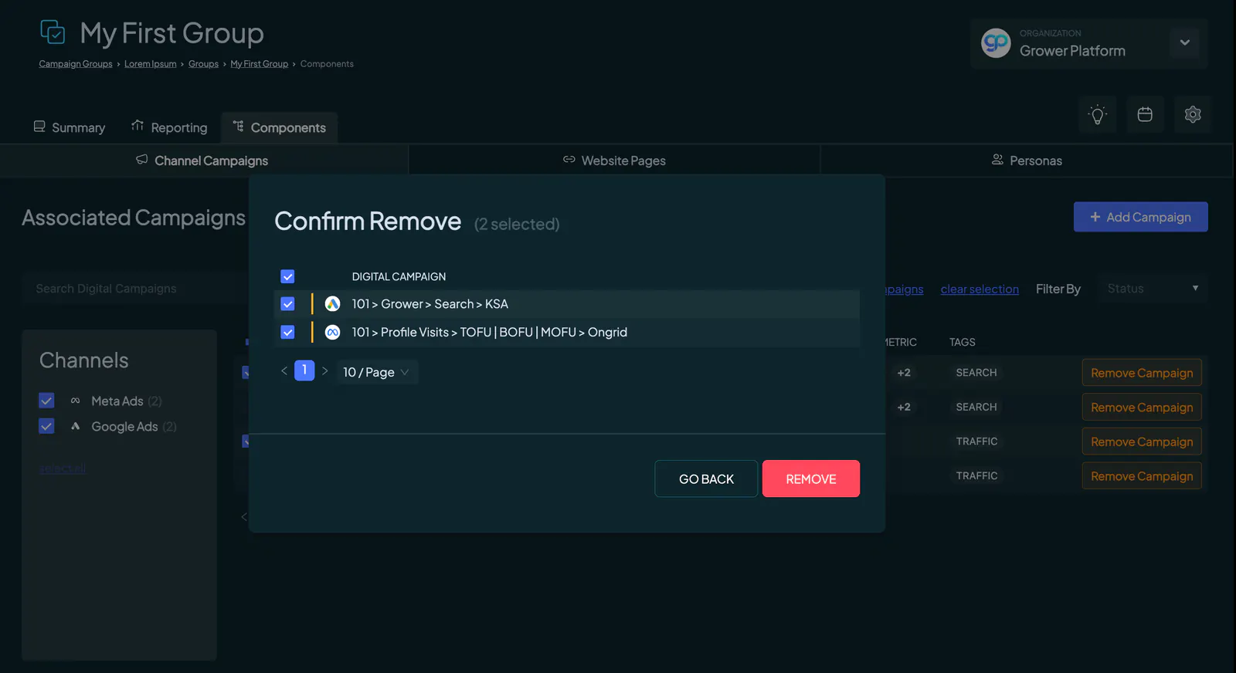This screenshot has width=1236, height=673.
Task: Open the Channel Campaigns sub-tab
Action: [x=203, y=161]
